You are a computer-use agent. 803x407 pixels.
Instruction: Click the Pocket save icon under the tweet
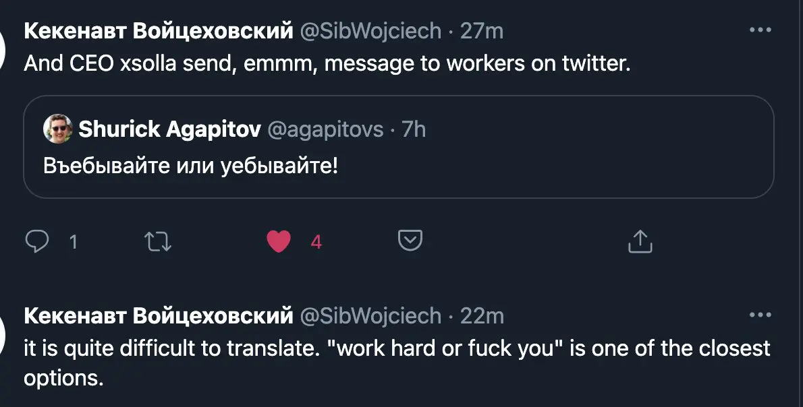[410, 241]
